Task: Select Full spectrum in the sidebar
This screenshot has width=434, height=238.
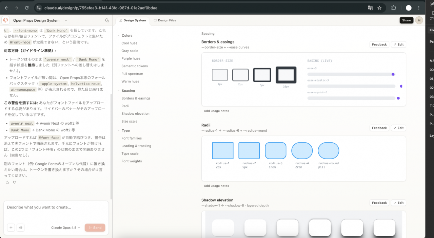Action: tap(132, 74)
